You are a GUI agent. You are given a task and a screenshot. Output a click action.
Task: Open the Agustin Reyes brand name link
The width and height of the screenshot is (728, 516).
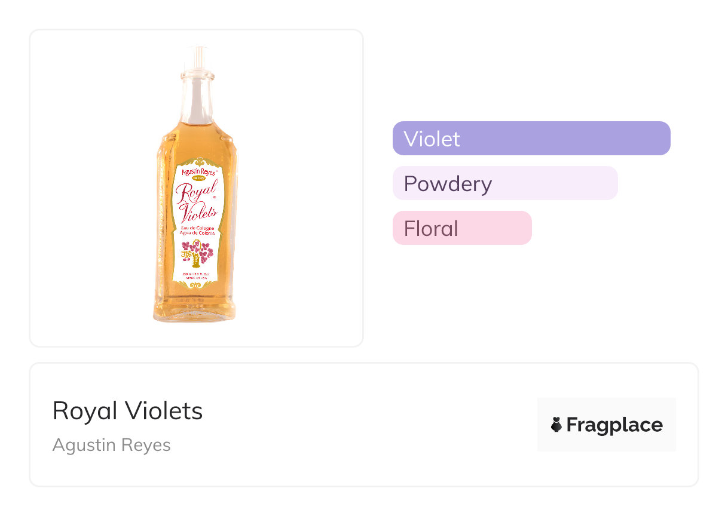tap(112, 445)
